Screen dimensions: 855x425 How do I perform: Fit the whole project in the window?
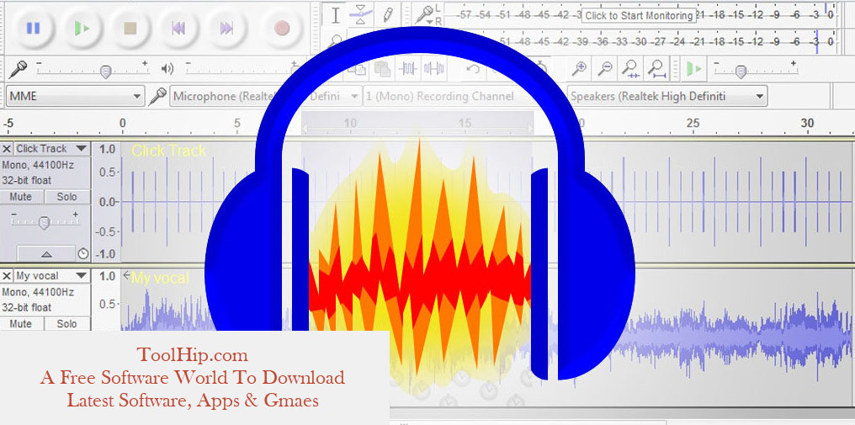(x=657, y=69)
